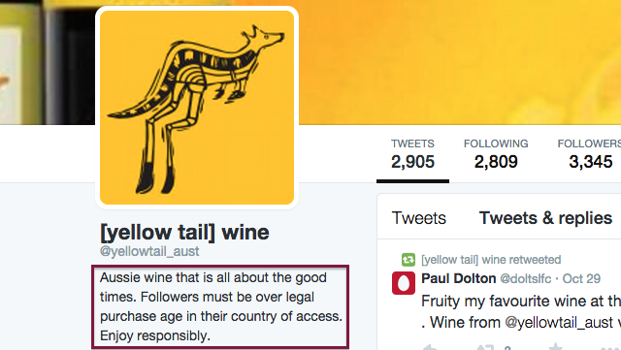
Task: Click the [yellow tail] wine profile name
Action: pyautogui.click(x=184, y=232)
